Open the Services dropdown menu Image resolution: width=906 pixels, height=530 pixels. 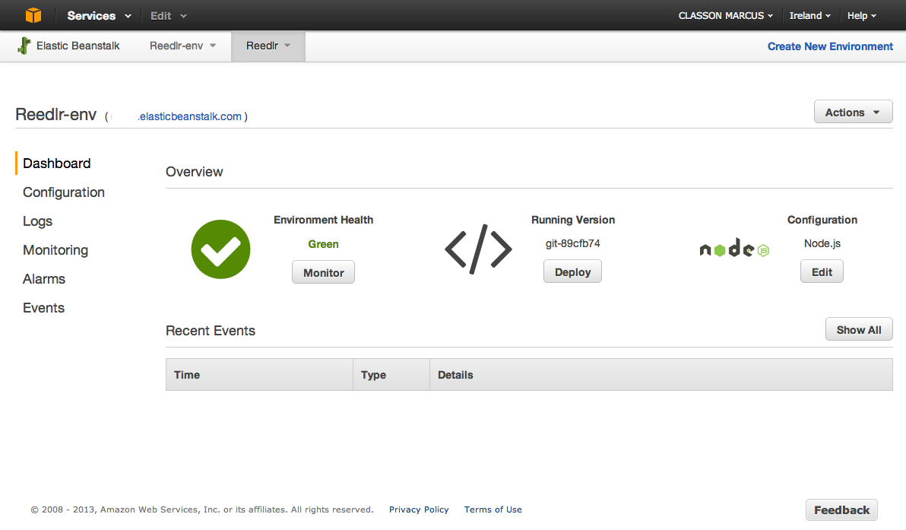pos(99,15)
